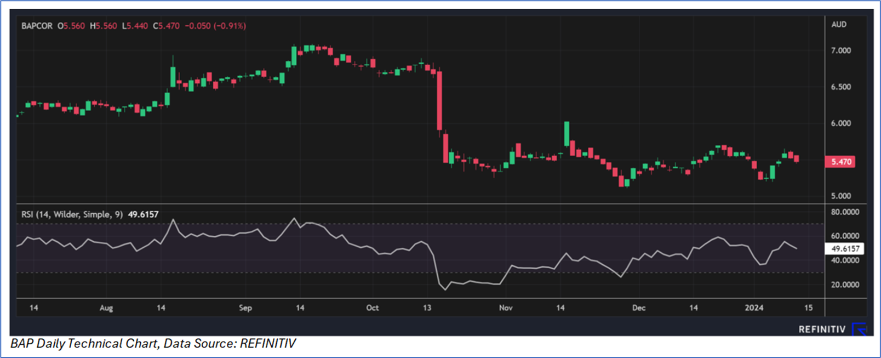Click the REFINITIV brand text
The image size is (881, 358).
(822, 329)
